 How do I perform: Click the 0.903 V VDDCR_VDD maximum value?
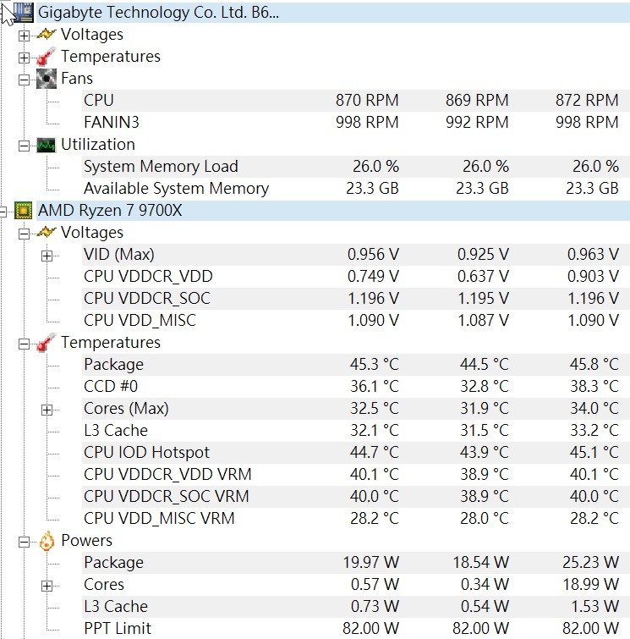(593, 276)
